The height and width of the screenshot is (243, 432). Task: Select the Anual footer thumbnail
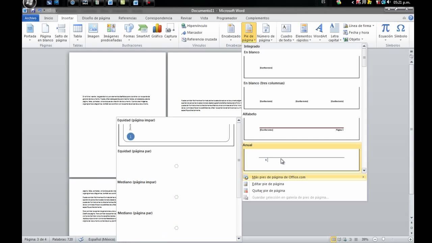[301, 160]
